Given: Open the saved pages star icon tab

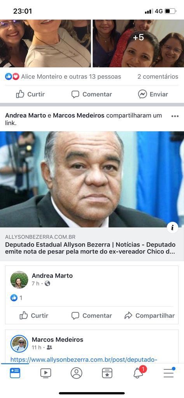Looking at the screenshot, I should pyautogui.click(x=107, y=373).
